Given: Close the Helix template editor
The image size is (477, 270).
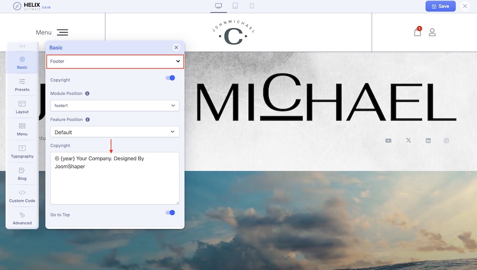Looking at the screenshot, I should [465, 6].
